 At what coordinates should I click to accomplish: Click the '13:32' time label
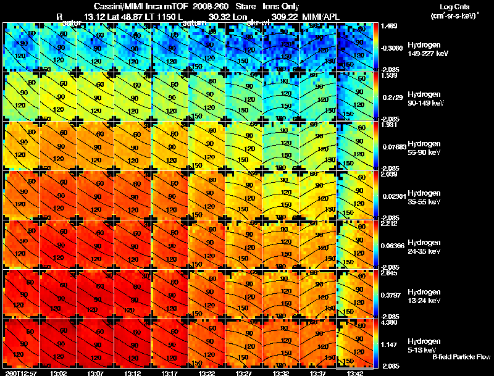point(281,374)
